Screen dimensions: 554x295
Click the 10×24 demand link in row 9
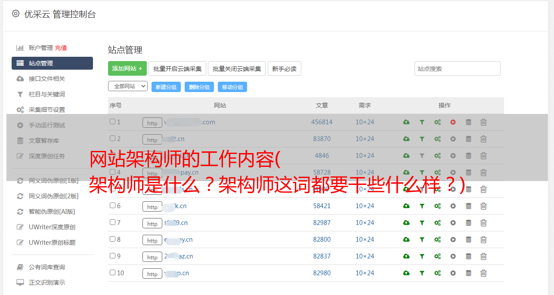(365, 256)
